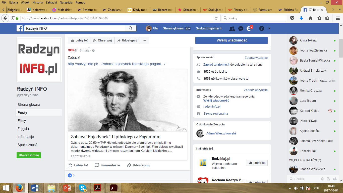Screen dimensions: 343x193
Task: Click the Firefox Szukaj search box
Action: coord(254,18)
